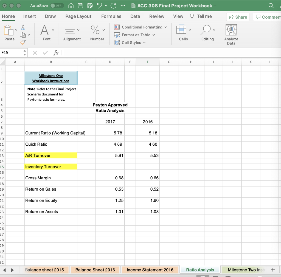The image size is (281, 277).
Task: Switch to Income Statement 2016 tab
Action: pos(150,270)
